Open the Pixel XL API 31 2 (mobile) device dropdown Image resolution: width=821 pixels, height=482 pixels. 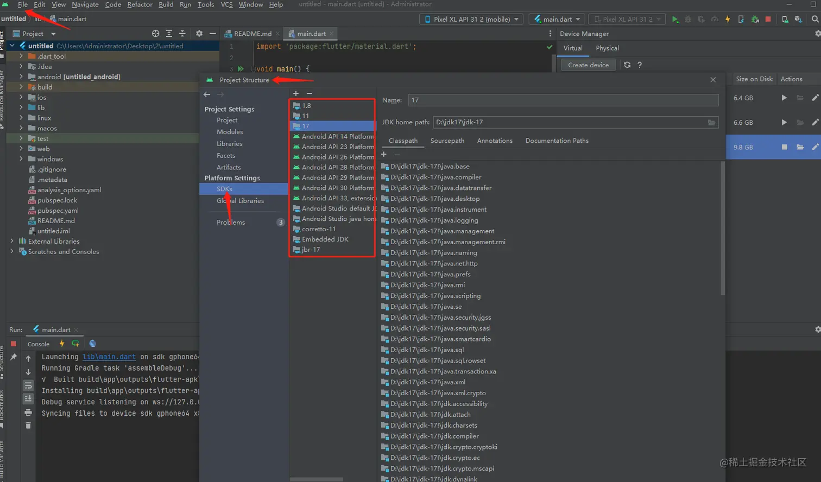[471, 19]
